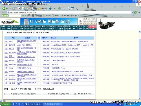
Task: Refresh the current page
Action: tap(23, 8)
